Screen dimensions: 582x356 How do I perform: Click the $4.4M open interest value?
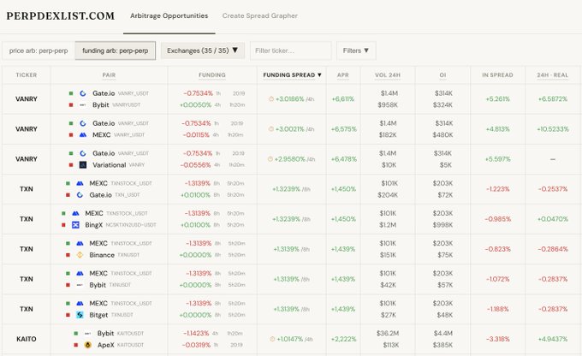pos(443,334)
